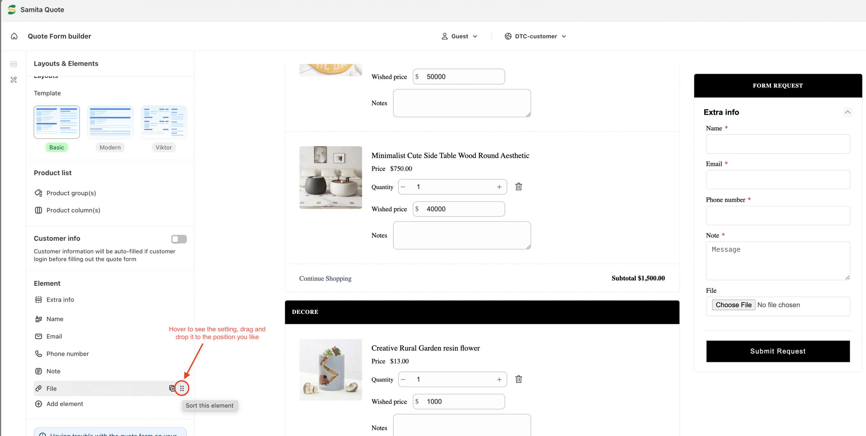
Task: Toggle the Customer info switch
Action: (179, 239)
